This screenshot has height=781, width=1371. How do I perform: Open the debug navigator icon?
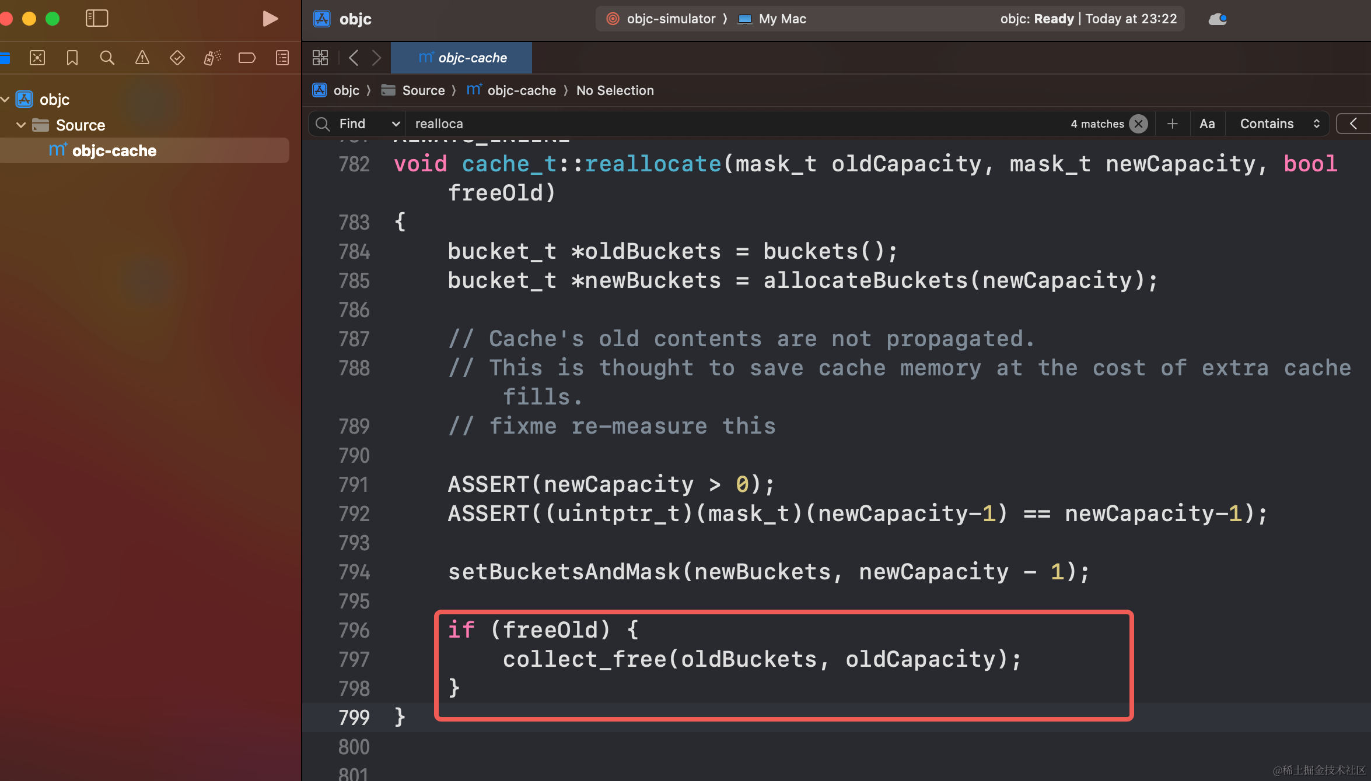[212, 58]
